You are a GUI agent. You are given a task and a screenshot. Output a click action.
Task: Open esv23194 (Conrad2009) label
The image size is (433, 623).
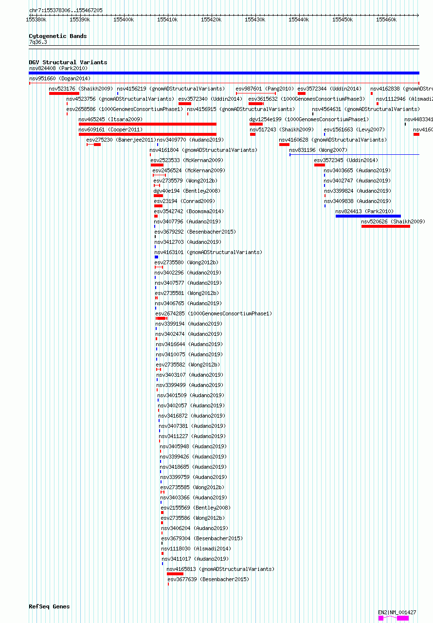pos(184,201)
